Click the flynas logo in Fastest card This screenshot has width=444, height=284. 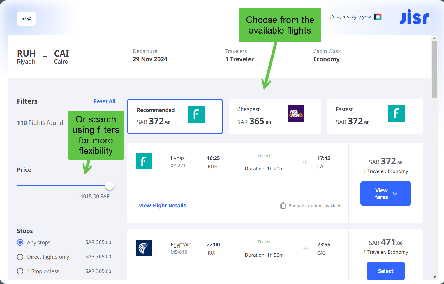[396, 113]
